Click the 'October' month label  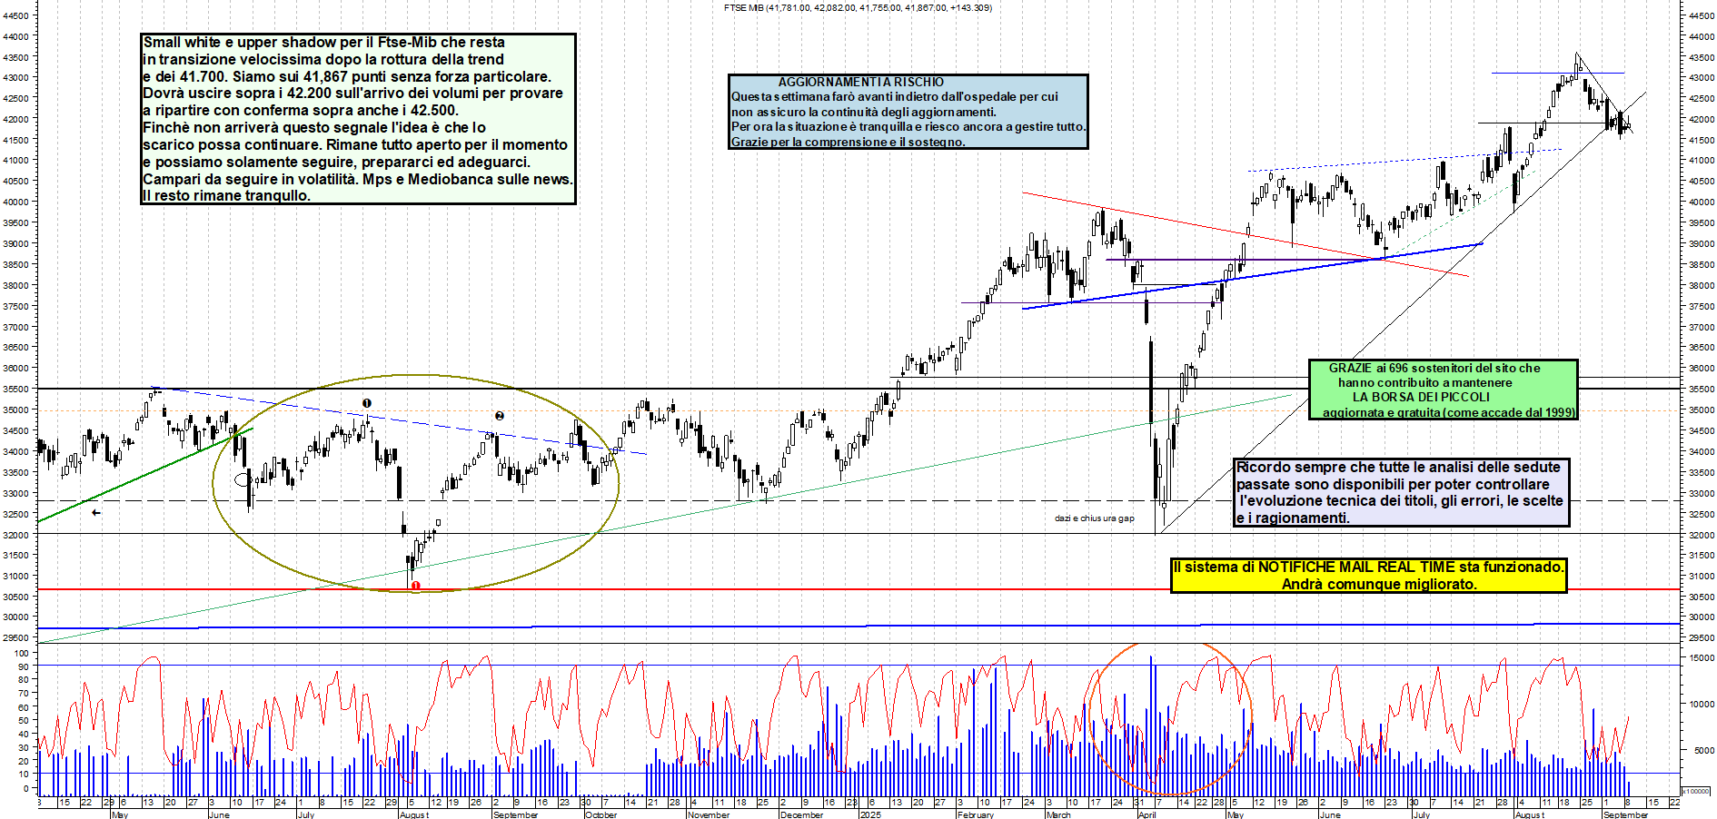click(600, 814)
